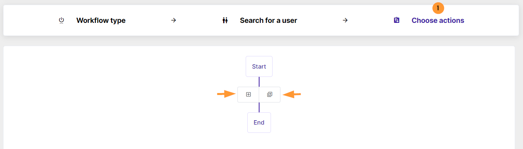Click the empty canvas right of the End node
The width and height of the screenshot is (523, 149).
click(x=391, y=123)
